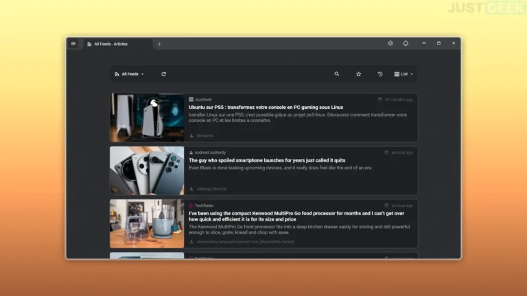The height and width of the screenshot is (296, 527).
Task: Open the Kenwood MultiPro Go article title
Action: coord(296,217)
